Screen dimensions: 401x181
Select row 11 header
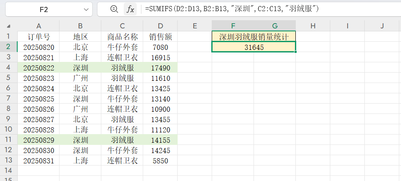(9, 140)
